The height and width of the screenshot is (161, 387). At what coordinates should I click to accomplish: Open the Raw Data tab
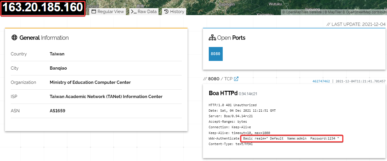pos(144,12)
